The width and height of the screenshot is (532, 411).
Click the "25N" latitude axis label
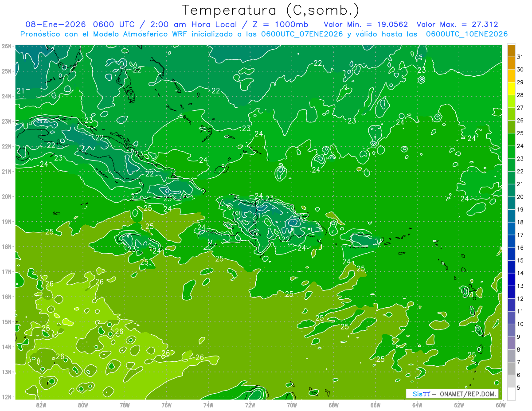point(6,71)
